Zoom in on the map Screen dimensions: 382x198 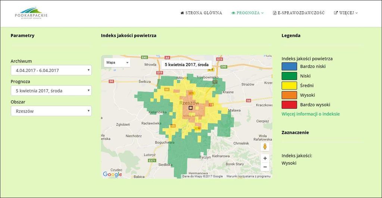pos(265,158)
